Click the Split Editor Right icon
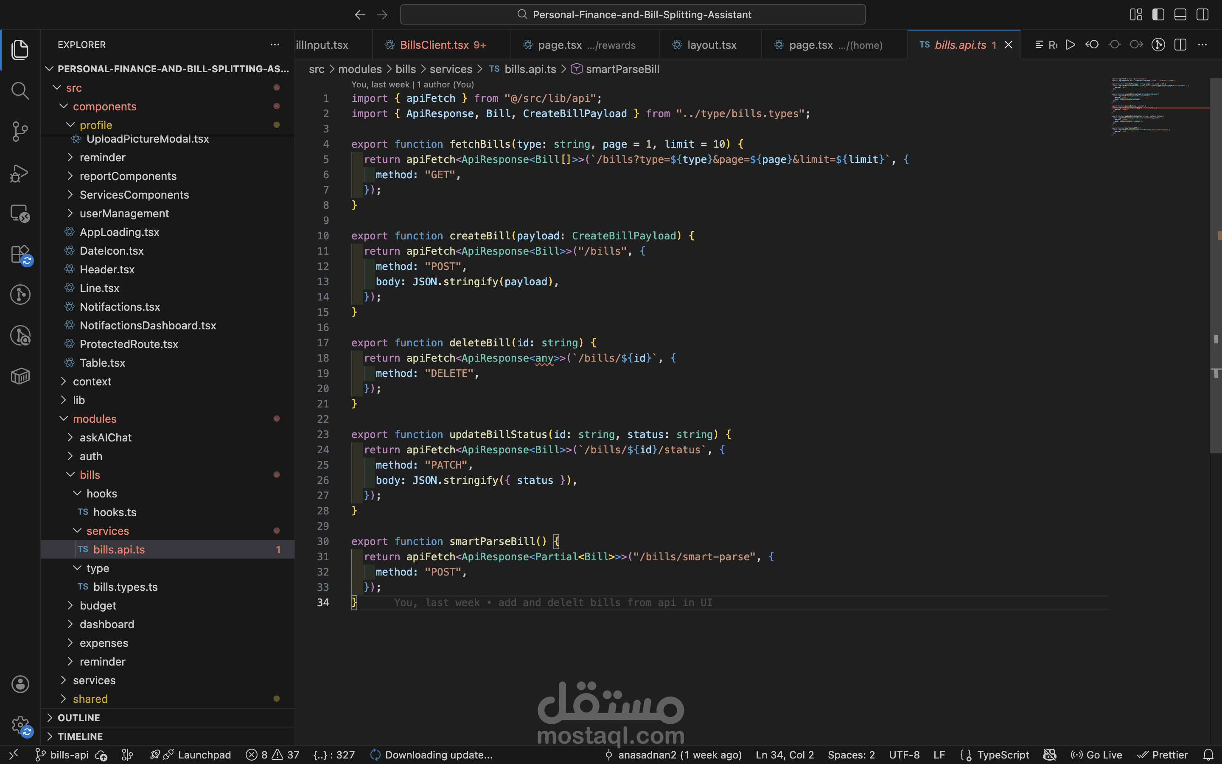 [x=1180, y=45]
